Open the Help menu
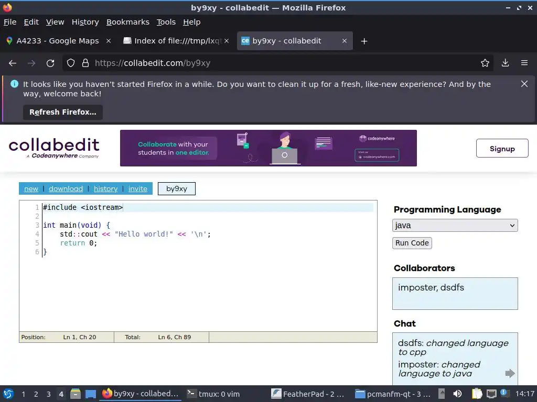Screen dimensions: 537x402 [192, 22]
